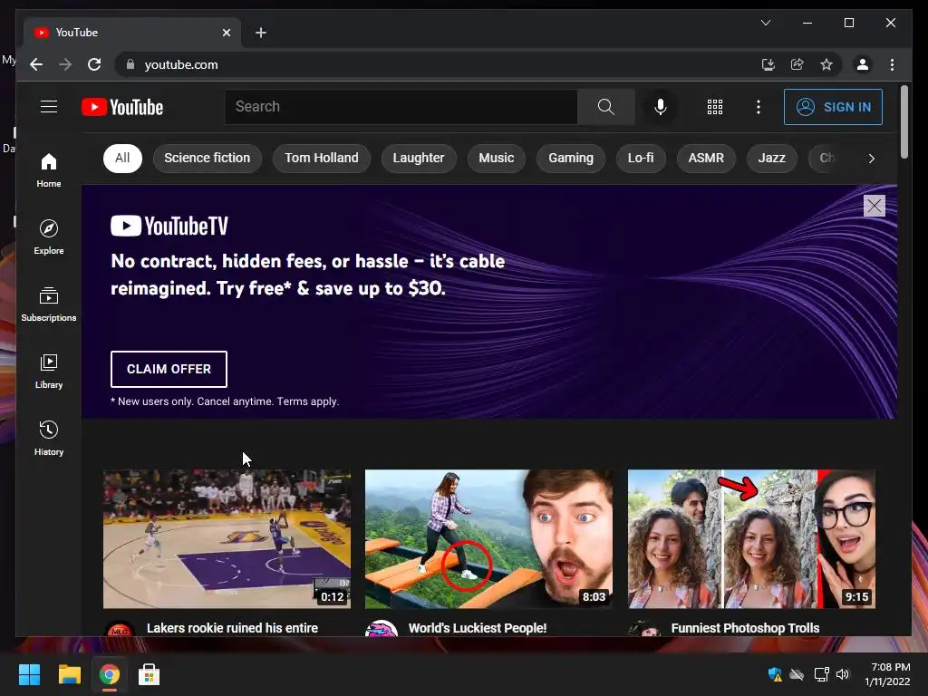Select the Laughter chip

click(x=419, y=158)
